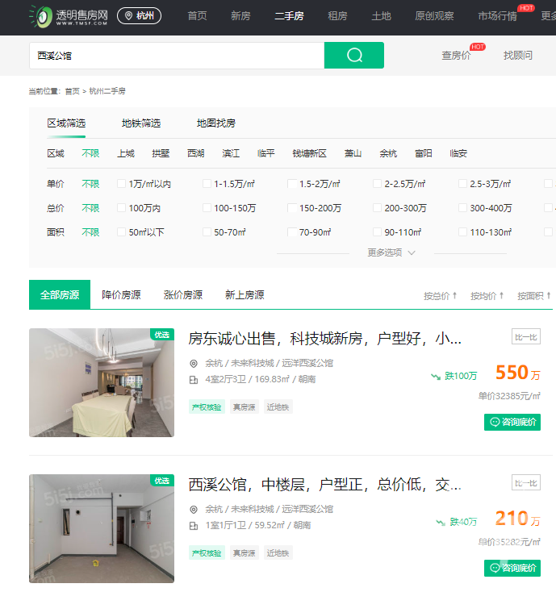Click the 优选 badge on second listing photo
This screenshot has height=592, width=556.
162,480
